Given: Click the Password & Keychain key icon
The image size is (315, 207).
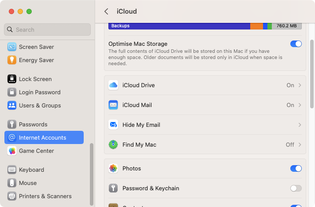Looking at the screenshot, I should pos(113,188).
